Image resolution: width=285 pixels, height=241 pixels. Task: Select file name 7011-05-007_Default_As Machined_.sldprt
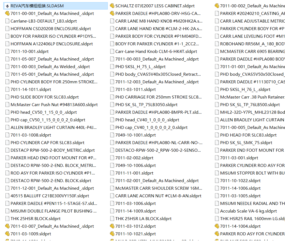coord(52,59)
